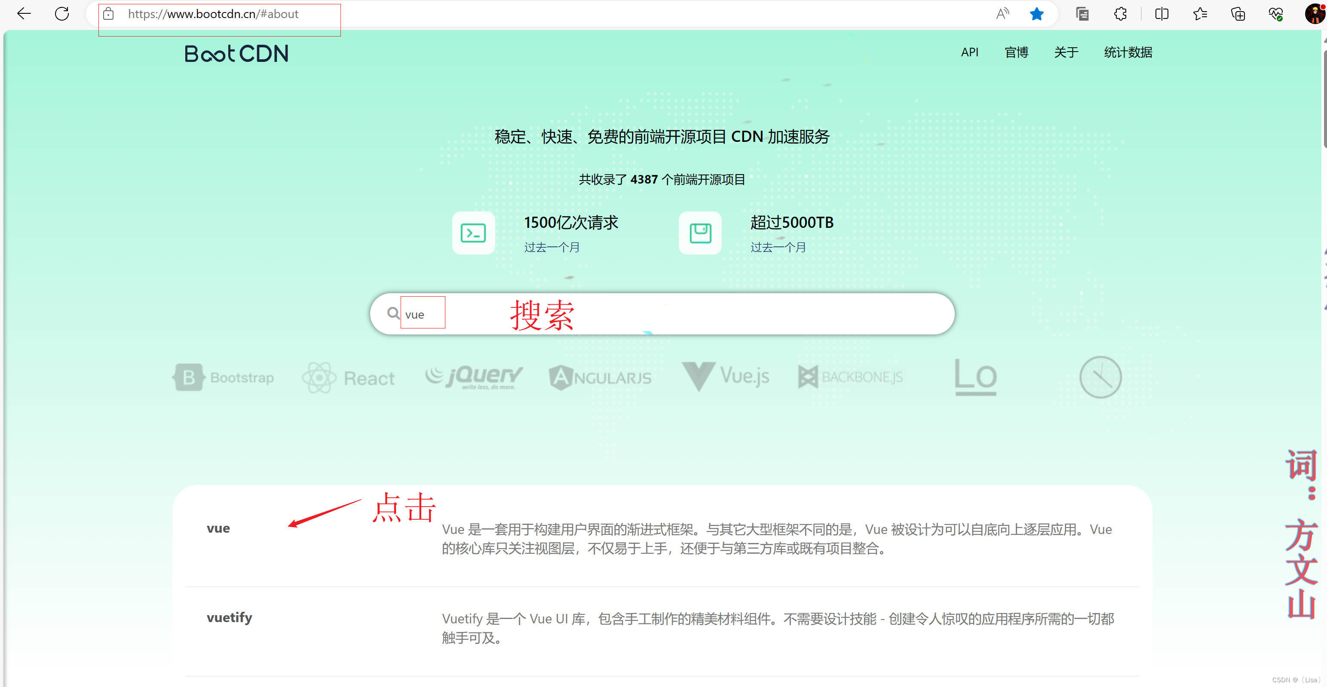
Task: Open the user profile avatar
Action: pos(1315,14)
